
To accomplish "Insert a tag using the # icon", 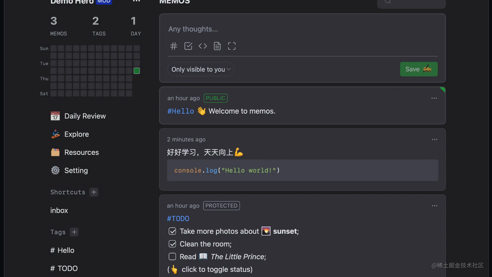I will pos(173,46).
